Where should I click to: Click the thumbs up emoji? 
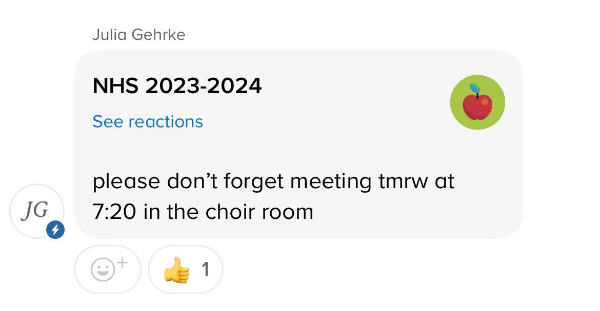pyautogui.click(x=176, y=270)
